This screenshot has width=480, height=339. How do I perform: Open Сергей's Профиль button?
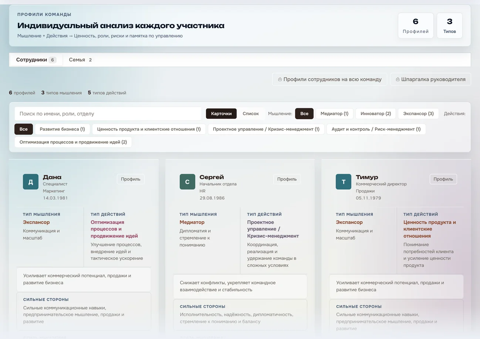pos(287,179)
